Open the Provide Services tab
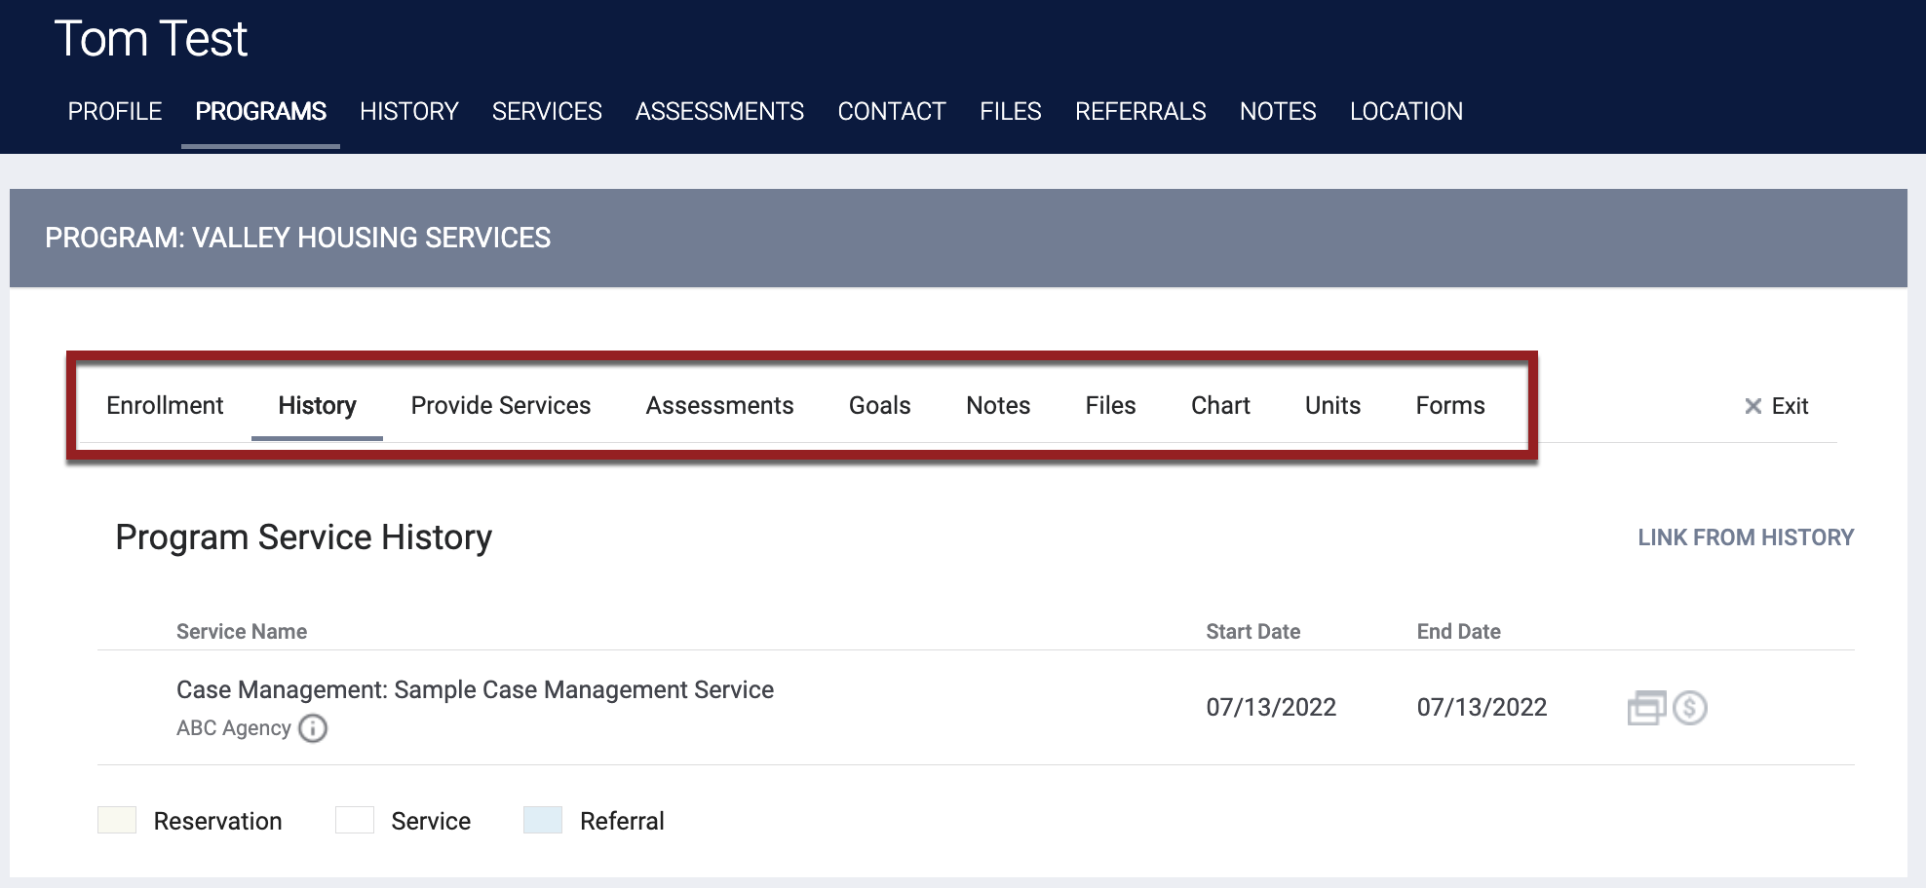Image resolution: width=1926 pixels, height=888 pixels. pyautogui.click(x=500, y=405)
